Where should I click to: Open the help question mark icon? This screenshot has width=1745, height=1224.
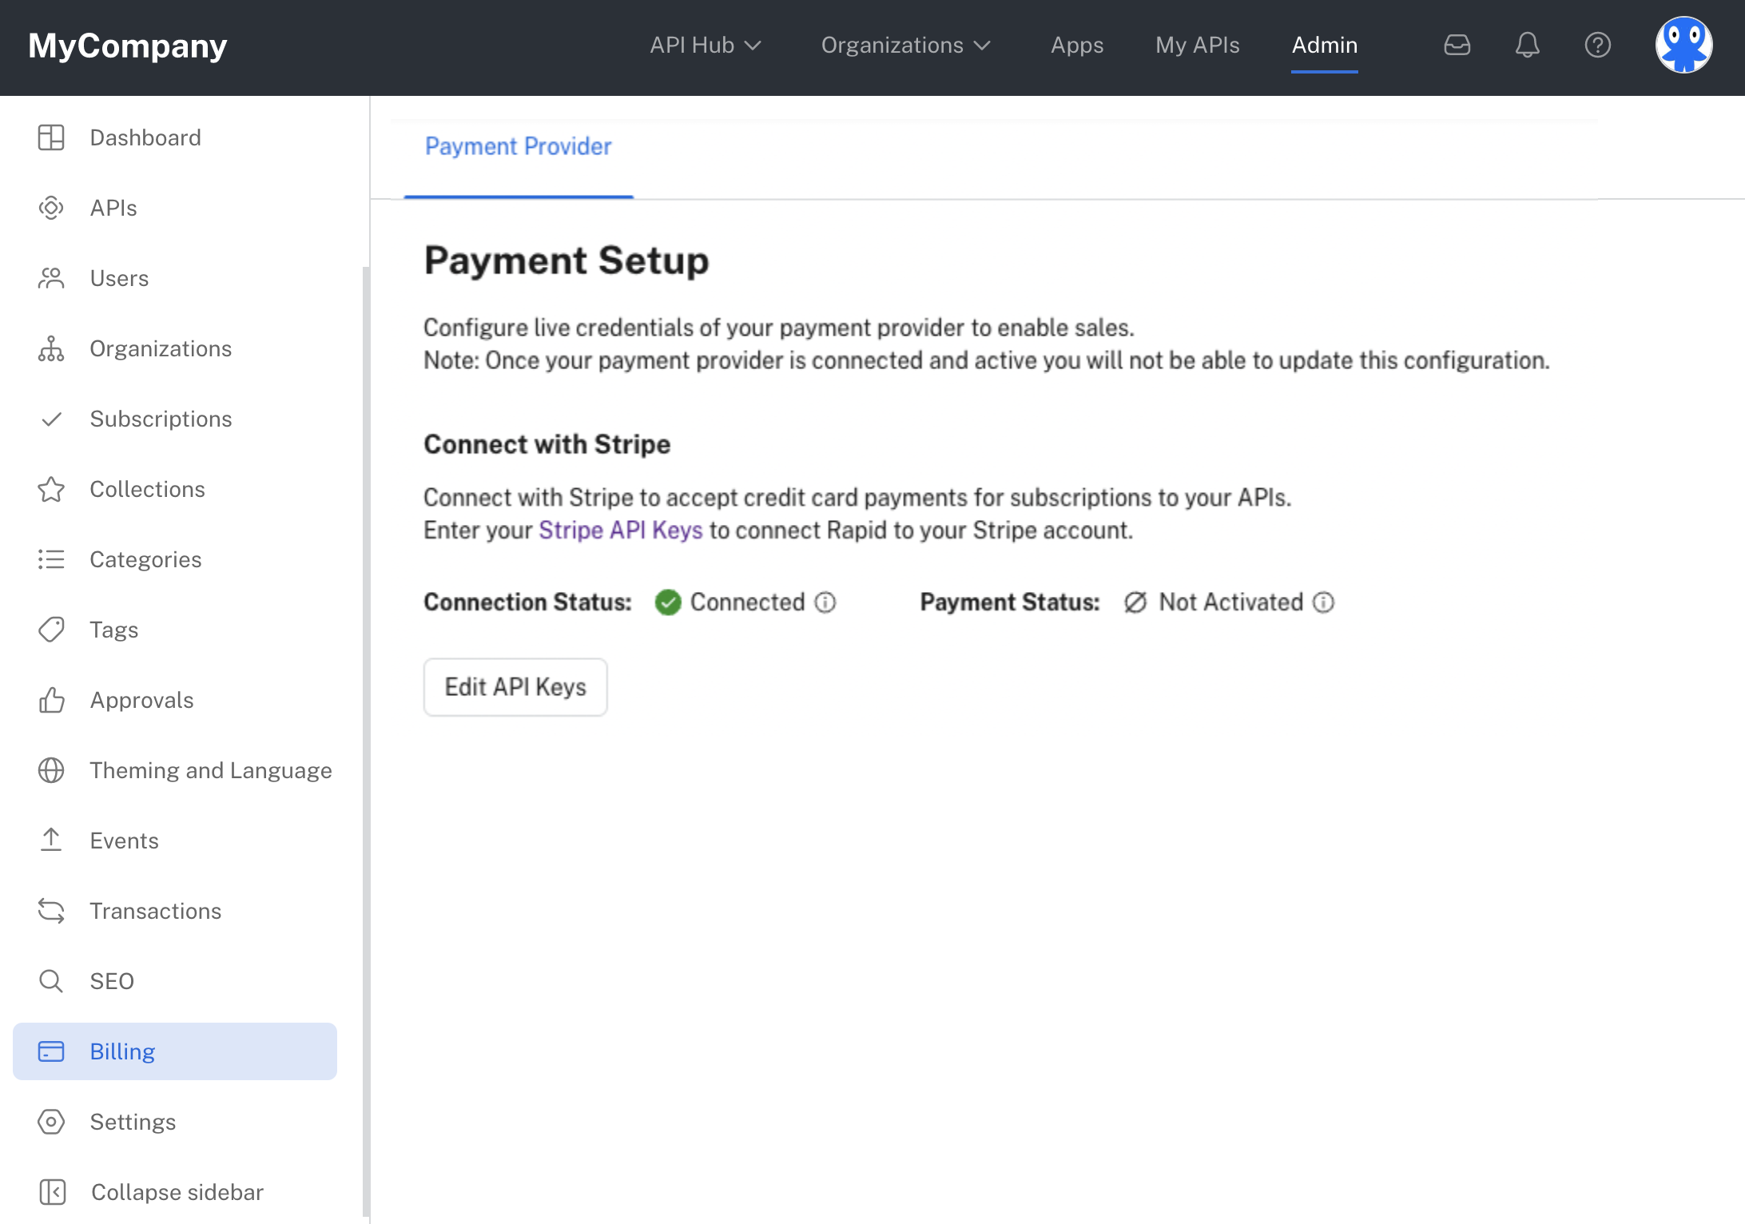(1597, 45)
